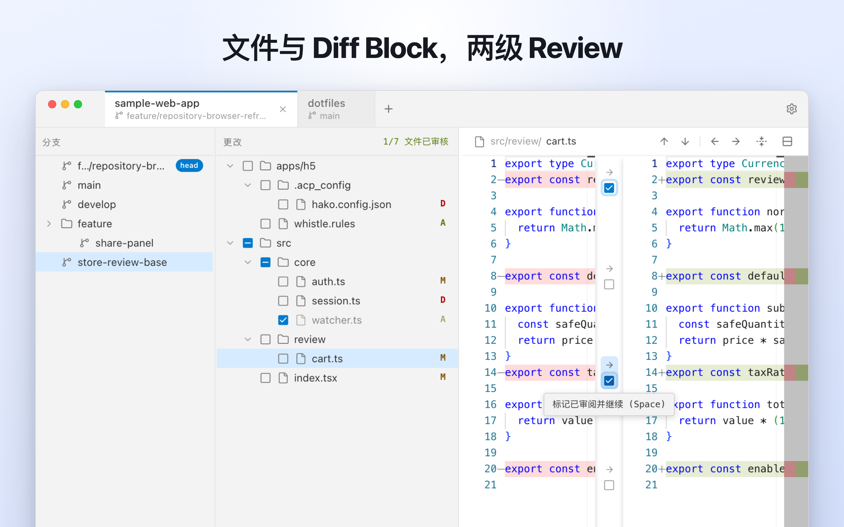Click branch icon beside store-review-base
Image resolution: width=844 pixels, height=527 pixels.
point(67,262)
